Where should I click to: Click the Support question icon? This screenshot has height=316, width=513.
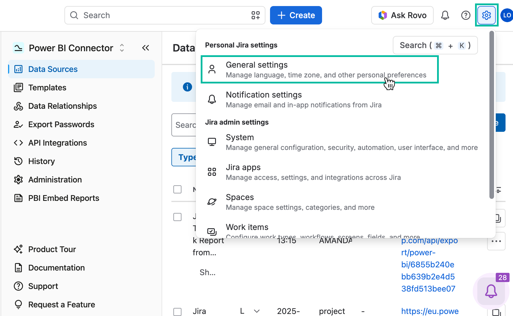coord(18,286)
